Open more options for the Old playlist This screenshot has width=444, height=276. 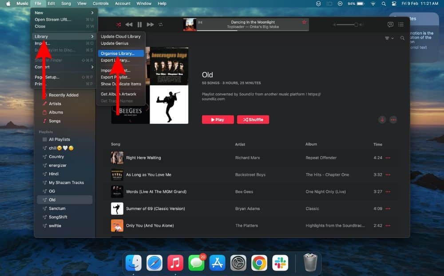tap(393, 120)
